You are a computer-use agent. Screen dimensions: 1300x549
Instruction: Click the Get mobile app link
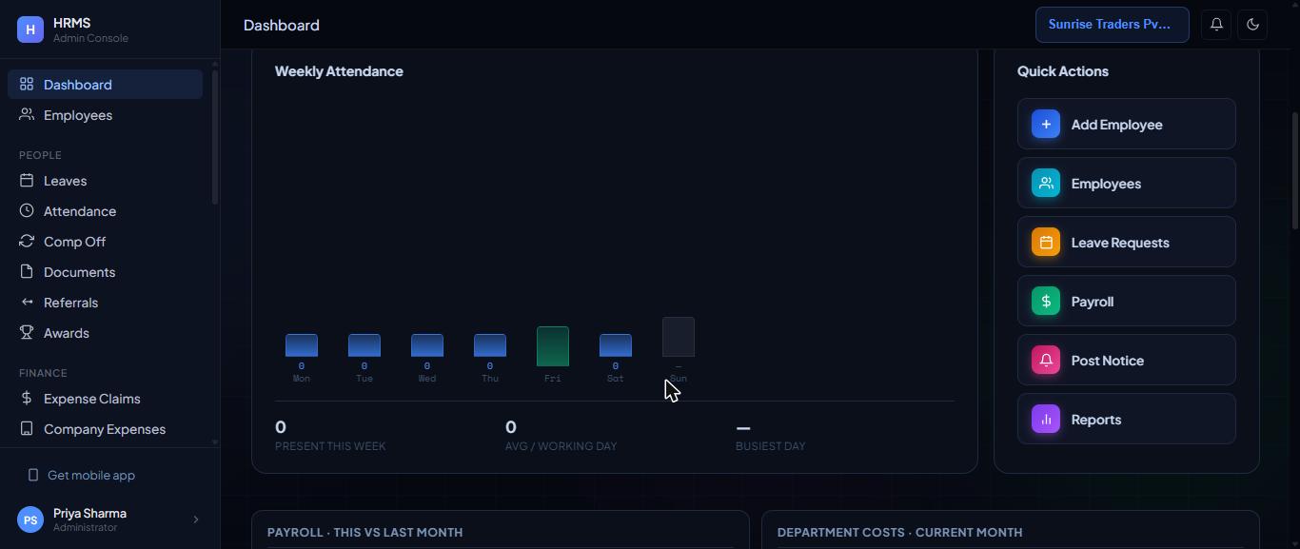[91, 475]
